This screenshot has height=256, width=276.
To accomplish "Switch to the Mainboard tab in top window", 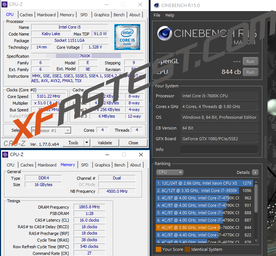I will (x=46, y=15).
